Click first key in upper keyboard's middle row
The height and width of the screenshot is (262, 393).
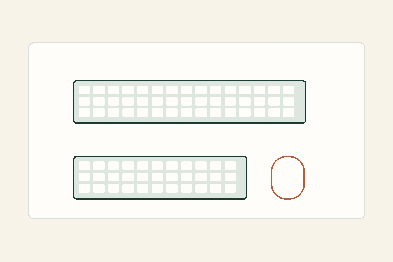(84, 101)
